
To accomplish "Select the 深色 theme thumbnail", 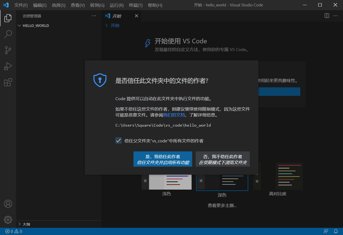I will pos(222,182).
